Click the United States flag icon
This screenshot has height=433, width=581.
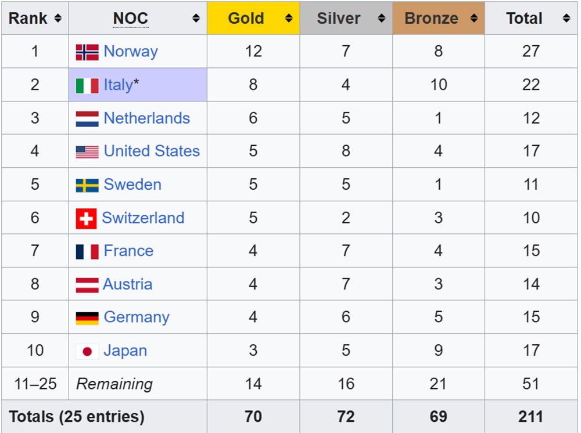tap(86, 151)
